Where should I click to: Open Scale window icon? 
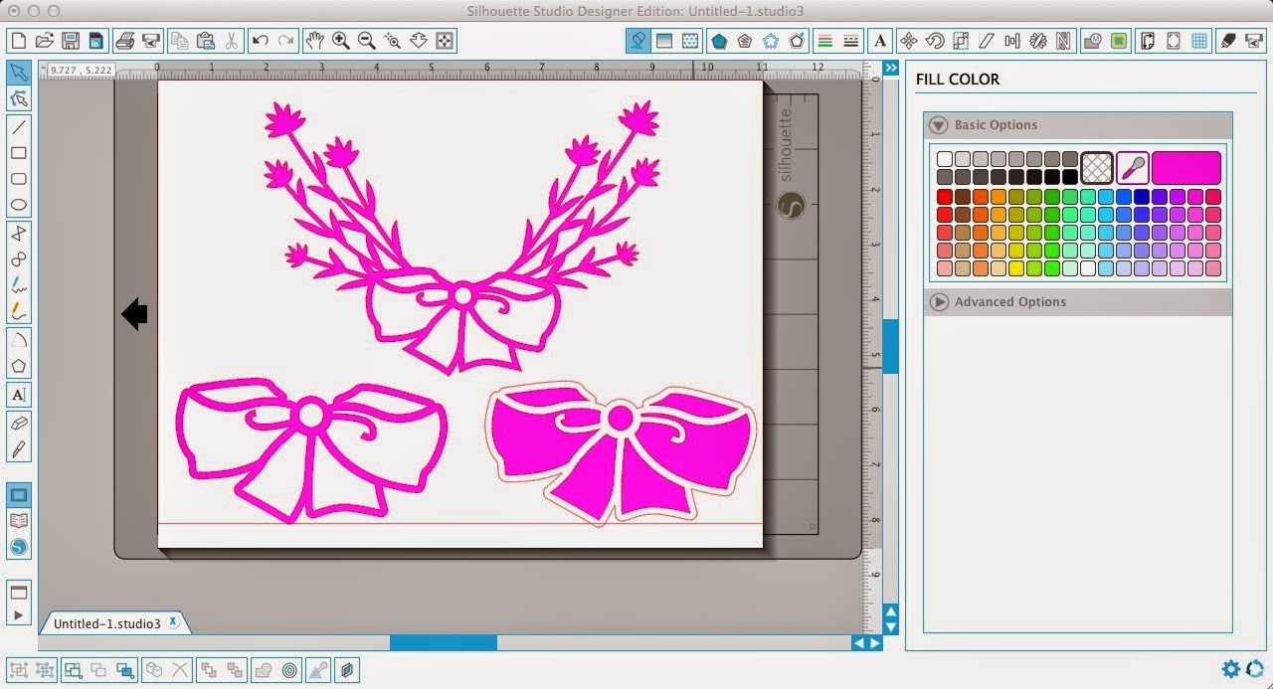tap(960, 41)
